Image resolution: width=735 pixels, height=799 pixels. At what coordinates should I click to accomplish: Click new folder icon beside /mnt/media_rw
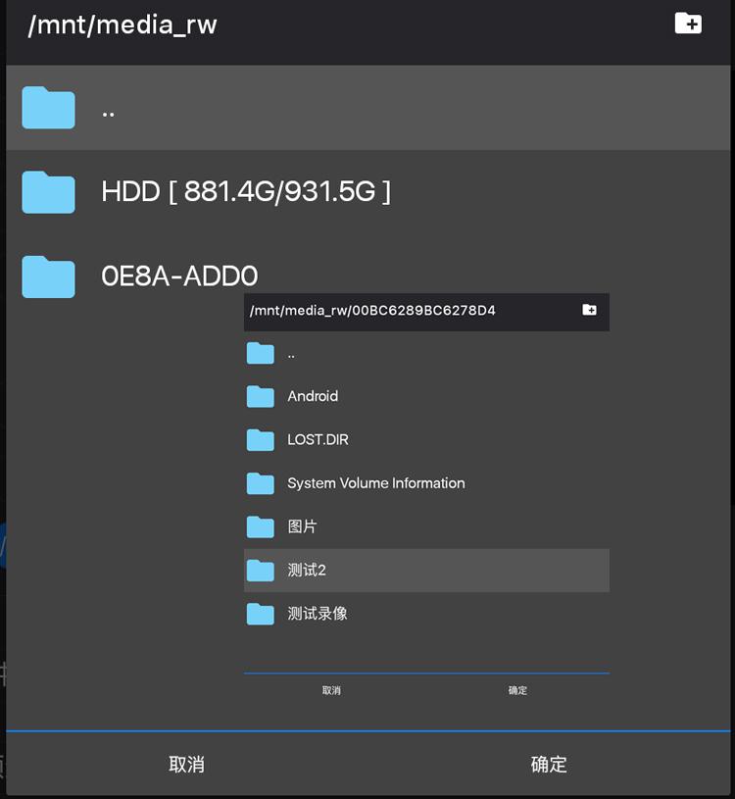688,24
